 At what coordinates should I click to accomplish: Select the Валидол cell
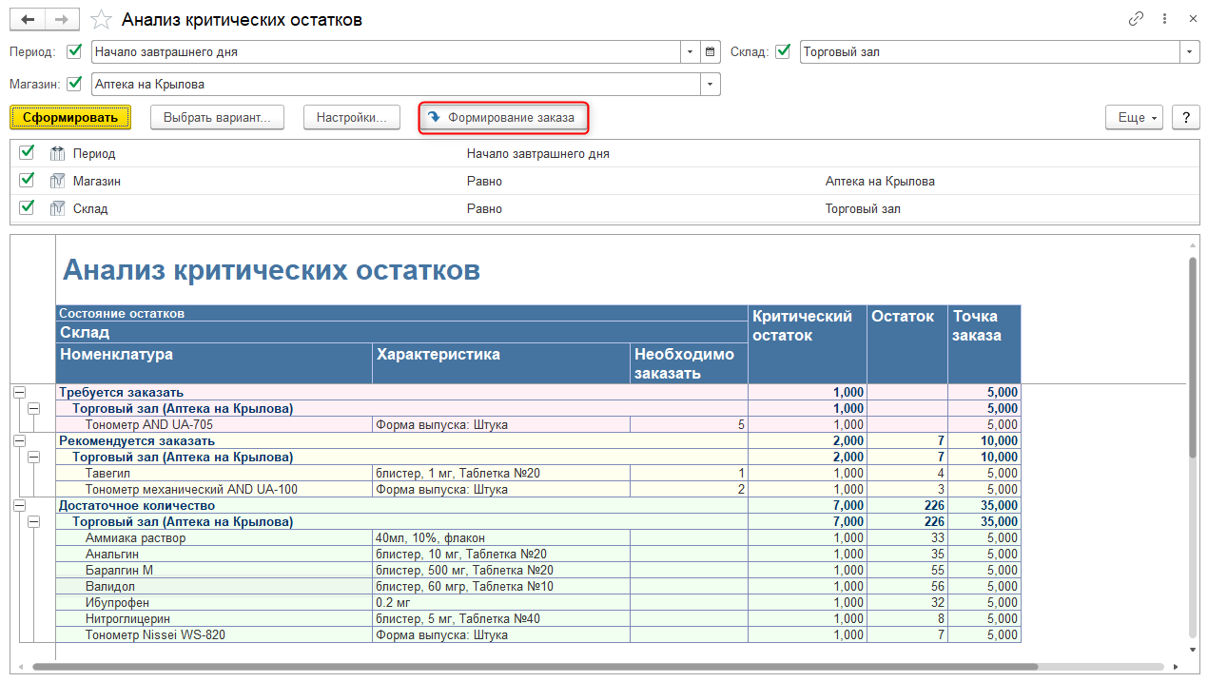(214, 586)
